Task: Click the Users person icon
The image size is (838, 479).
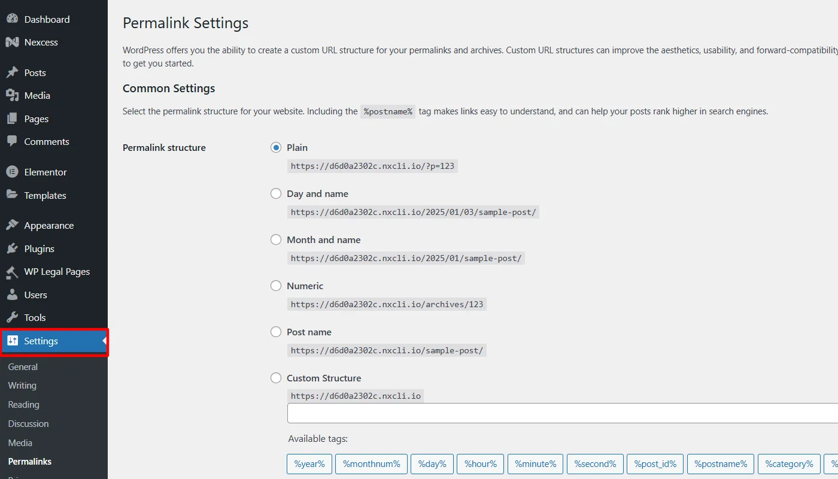Action: (x=12, y=295)
